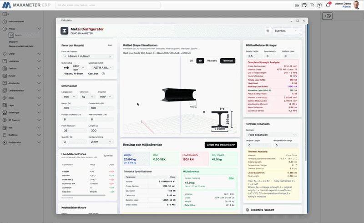Viewport: 364px width, 223px height.
Task: Toggle light theme sun icon
Action: [268, 30]
